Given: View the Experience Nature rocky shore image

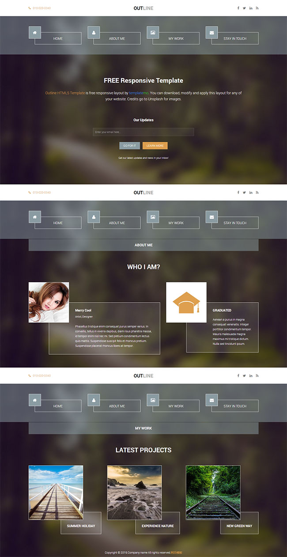Looking at the screenshot, I should pos(134,492).
